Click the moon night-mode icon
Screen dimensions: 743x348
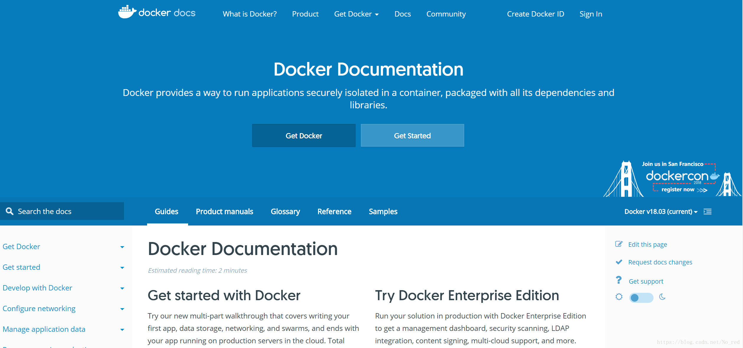pyautogui.click(x=662, y=297)
